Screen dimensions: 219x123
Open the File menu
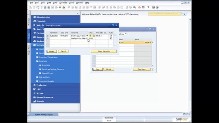(31, 3)
